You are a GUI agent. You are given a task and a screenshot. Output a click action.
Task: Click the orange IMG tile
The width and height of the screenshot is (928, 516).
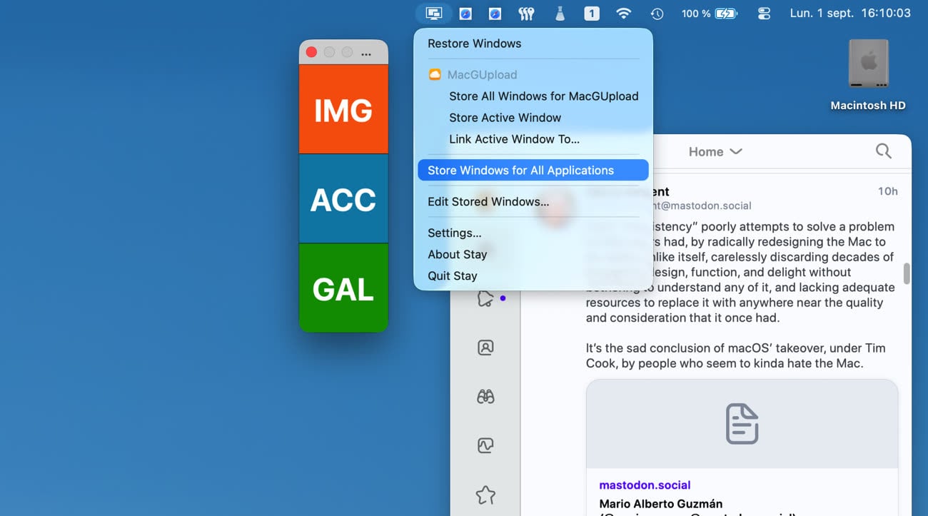pyautogui.click(x=343, y=109)
